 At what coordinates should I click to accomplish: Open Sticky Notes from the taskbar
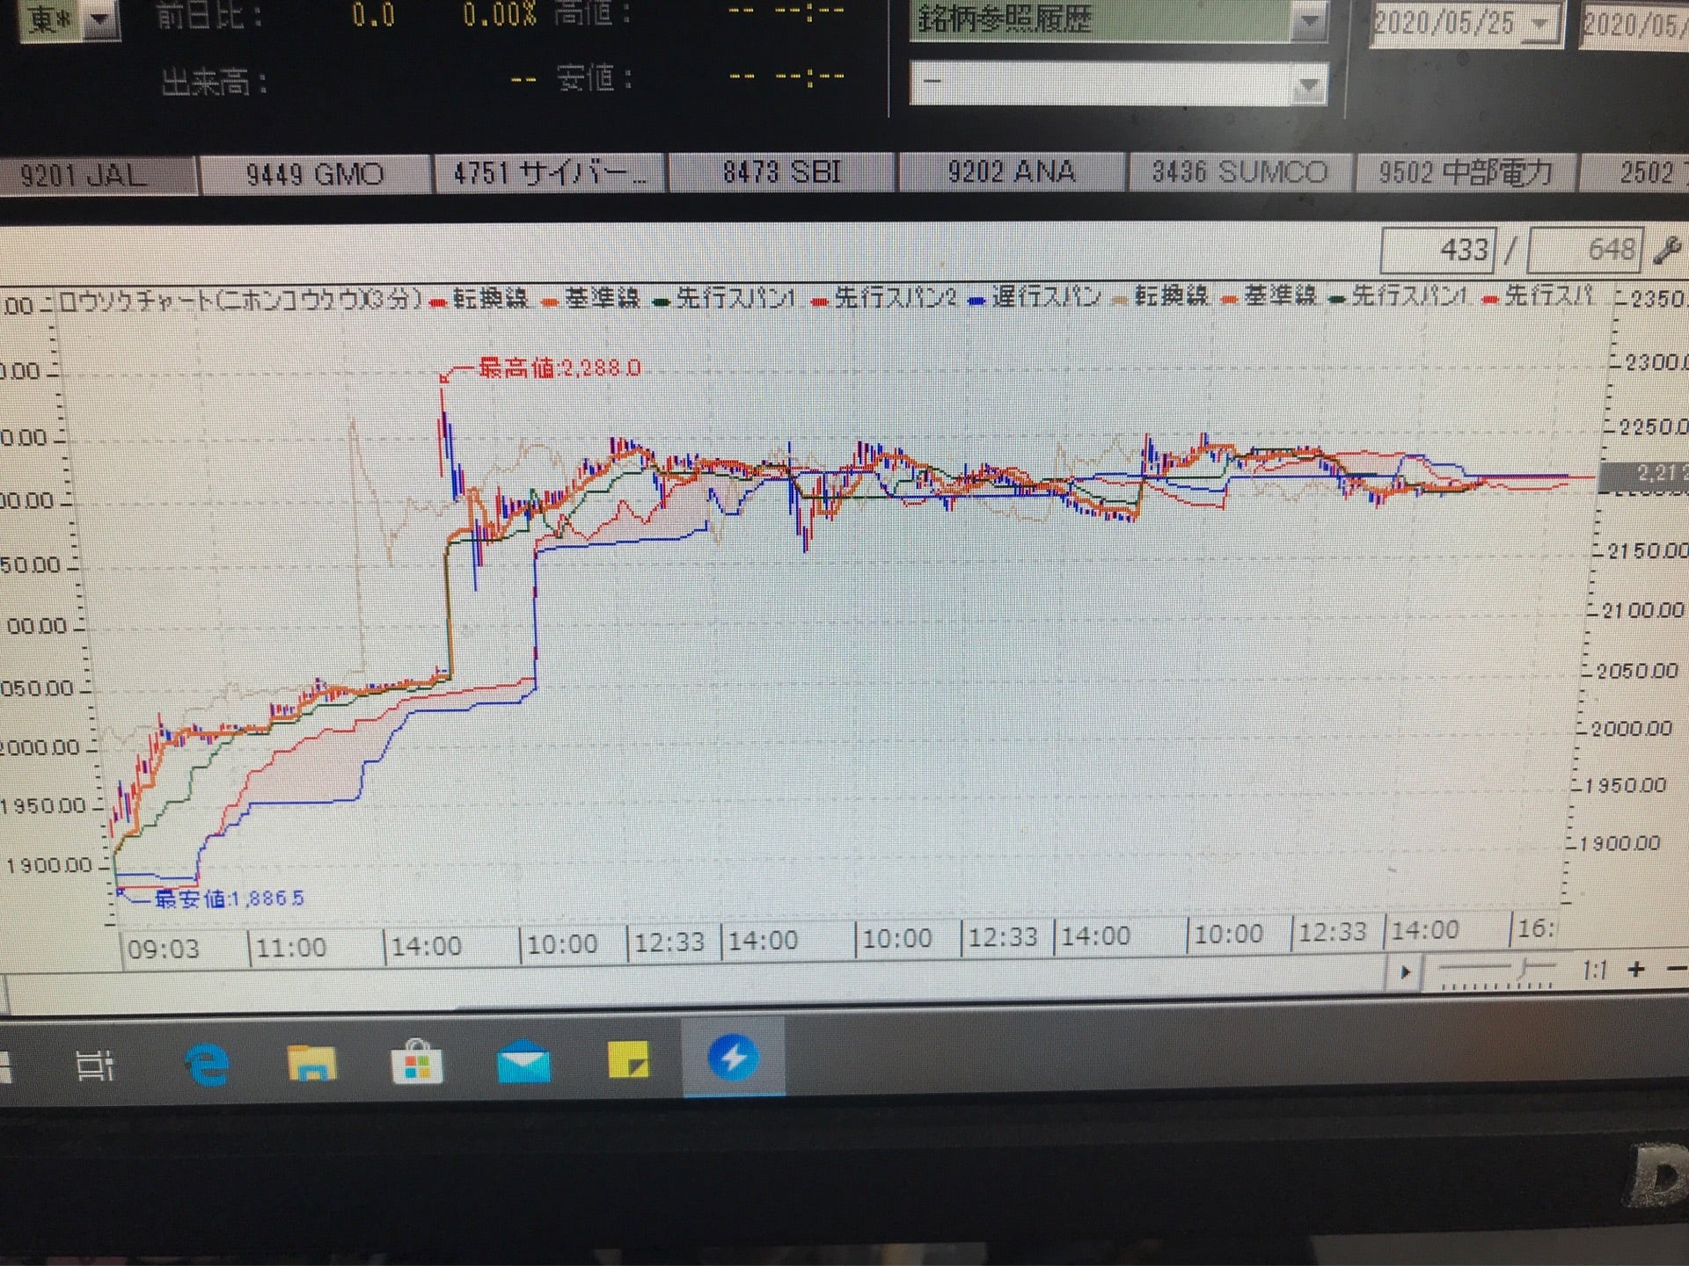point(628,1061)
